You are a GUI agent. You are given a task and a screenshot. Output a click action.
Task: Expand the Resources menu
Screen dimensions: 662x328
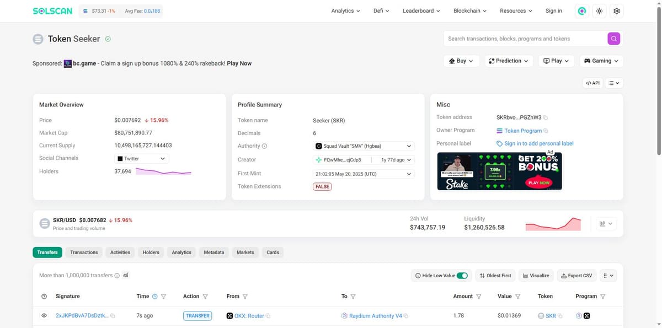pyautogui.click(x=516, y=11)
